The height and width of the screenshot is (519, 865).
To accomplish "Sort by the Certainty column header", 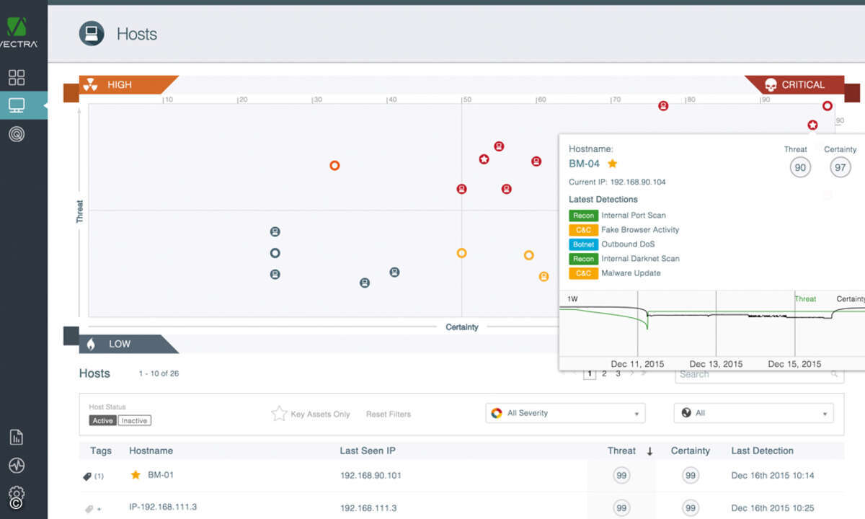I will tap(691, 451).
